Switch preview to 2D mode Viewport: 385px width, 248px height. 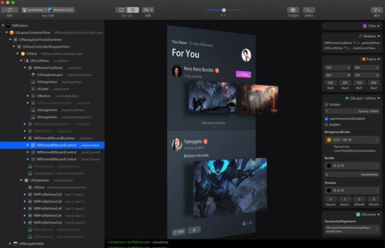tap(121, 10)
